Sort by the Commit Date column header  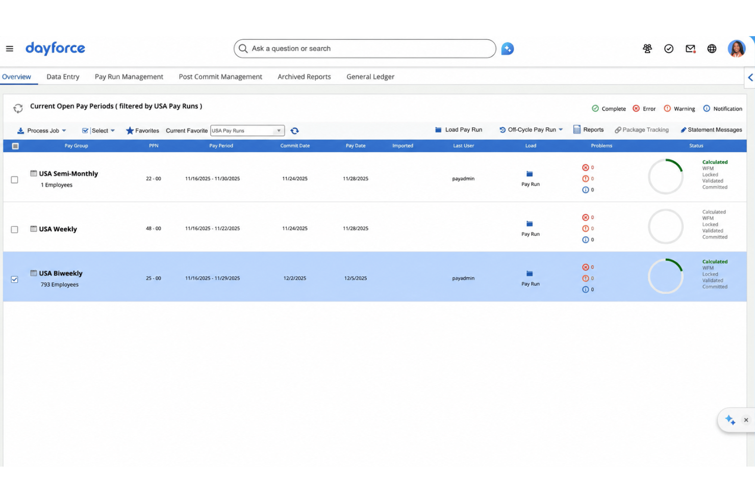[295, 146]
